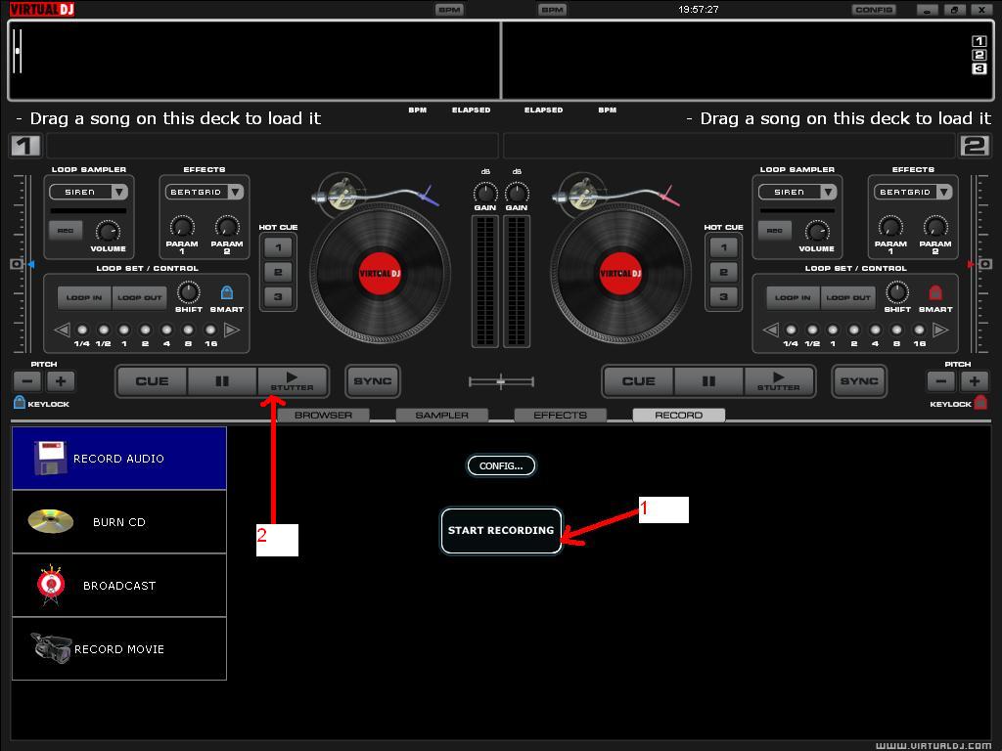Sync the left deck
The image size is (1002, 751).
[373, 381]
